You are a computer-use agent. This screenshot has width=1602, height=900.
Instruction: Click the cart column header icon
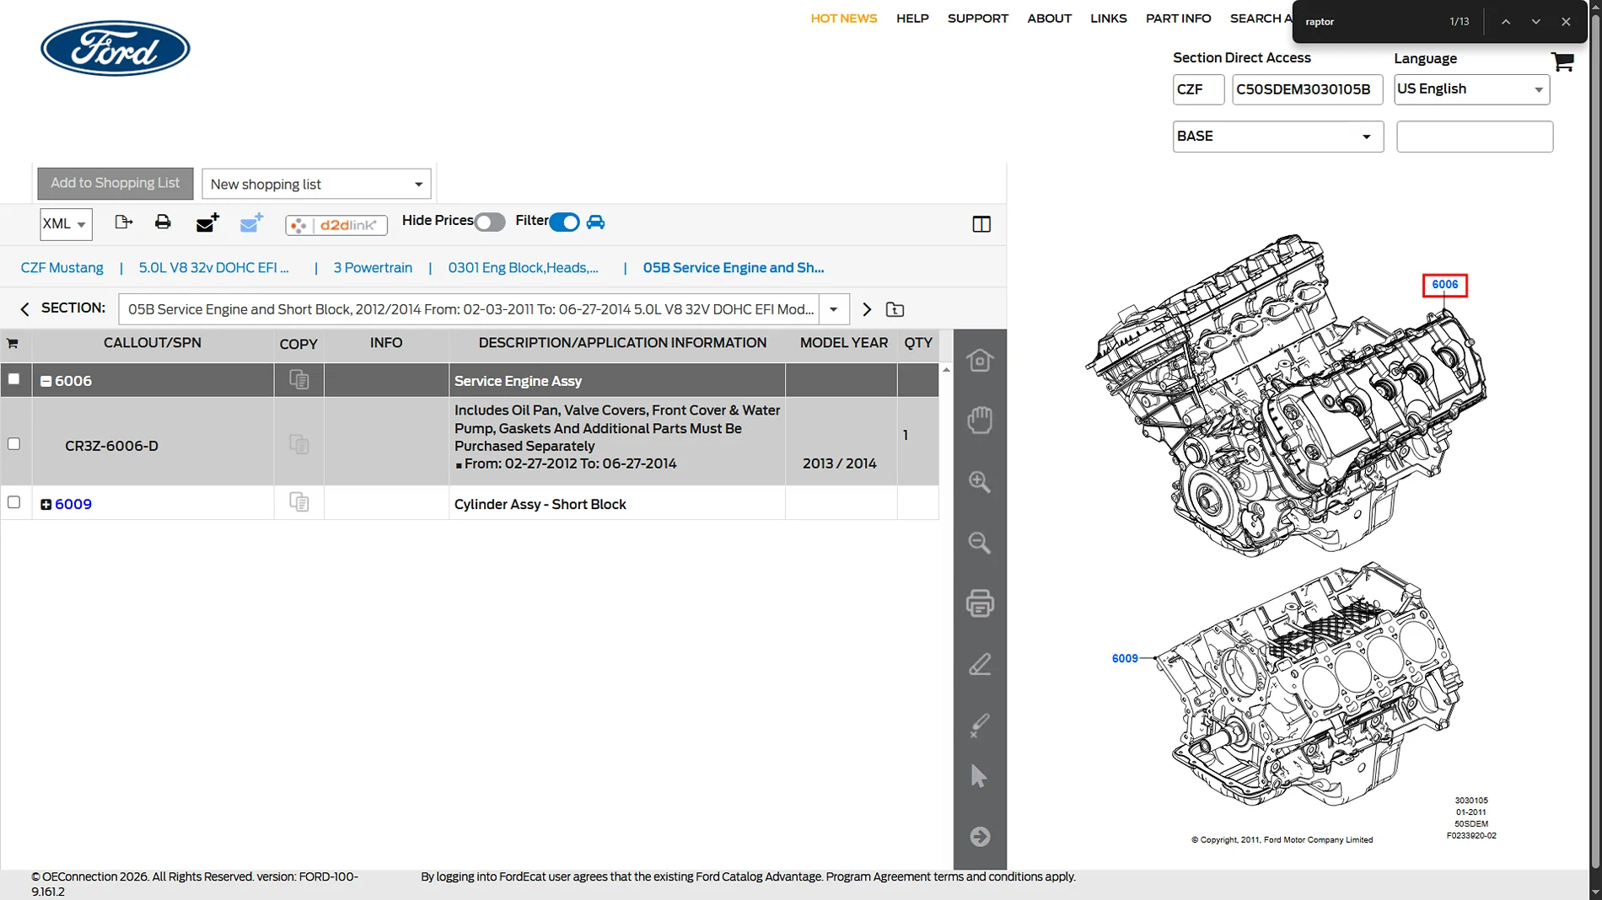point(13,343)
